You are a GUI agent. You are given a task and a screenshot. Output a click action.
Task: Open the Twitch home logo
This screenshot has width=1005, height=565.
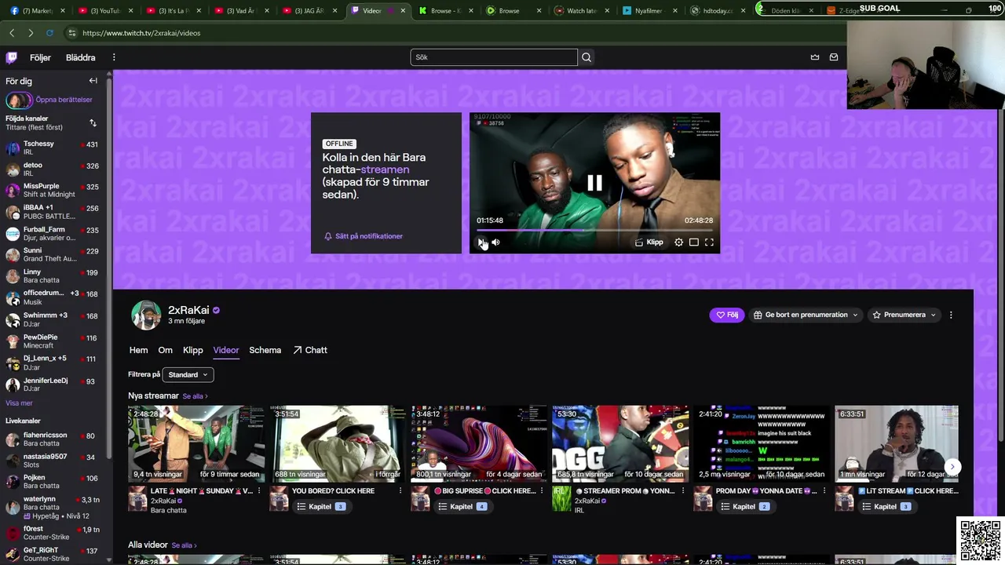pyautogui.click(x=12, y=57)
